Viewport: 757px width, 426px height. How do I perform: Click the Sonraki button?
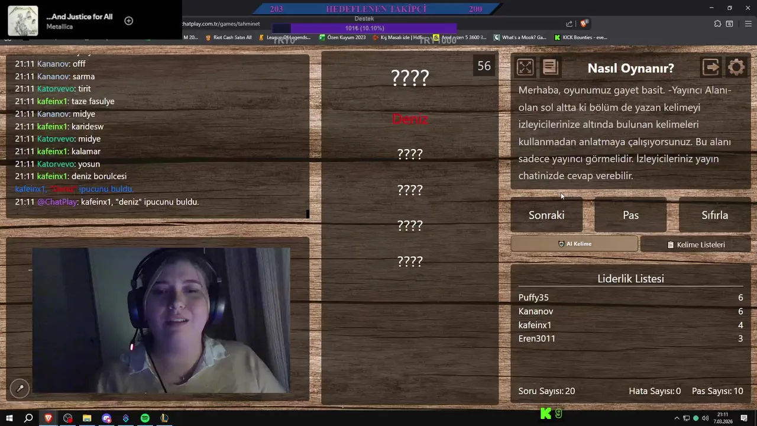[546, 215]
